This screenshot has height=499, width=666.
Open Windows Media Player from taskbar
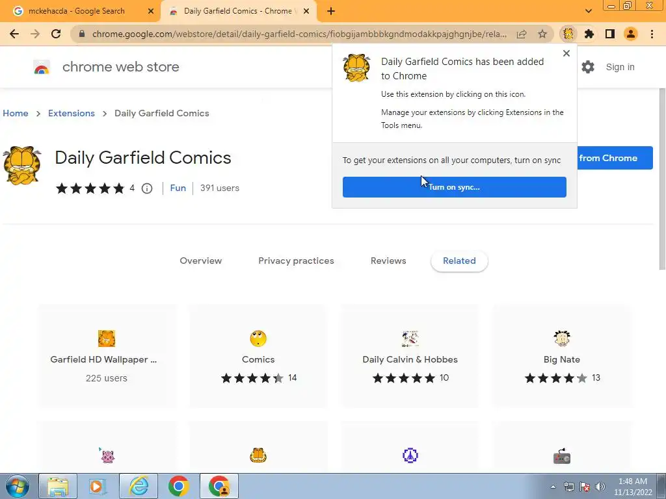click(98, 486)
